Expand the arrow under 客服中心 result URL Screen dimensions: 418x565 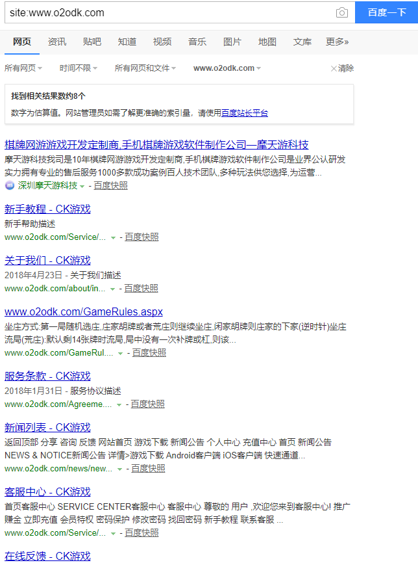tap(114, 534)
